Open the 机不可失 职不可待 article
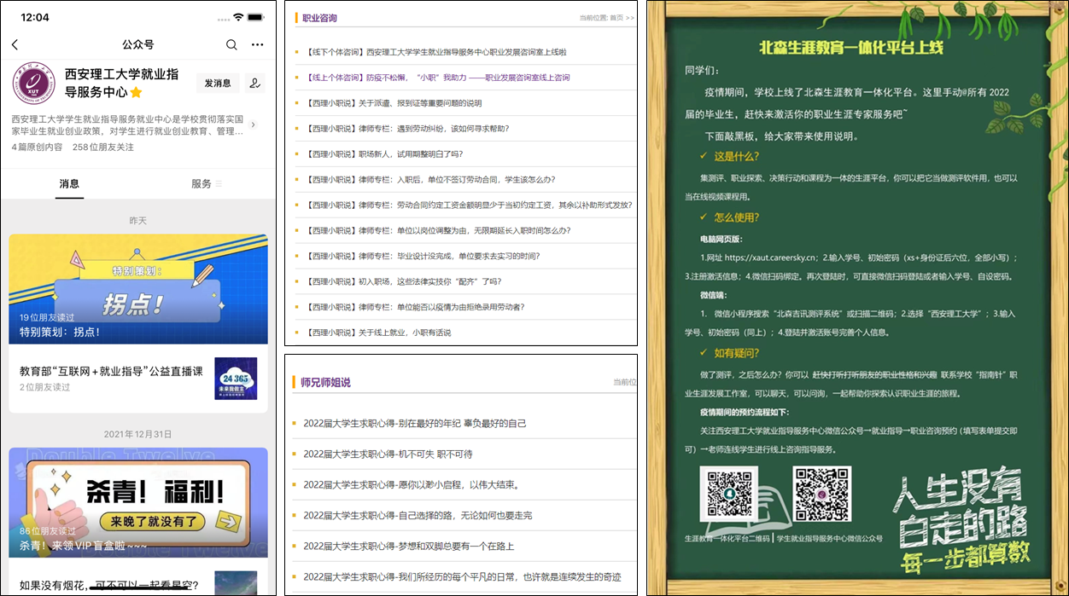The height and width of the screenshot is (596, 1069). pyautogui.click(x=388, y=454)
